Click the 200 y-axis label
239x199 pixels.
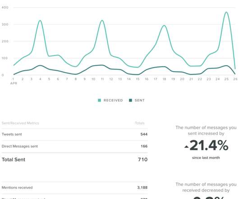pos(5,41)
